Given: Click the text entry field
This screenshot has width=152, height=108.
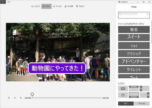Looking at the screenshot, I should coord(134,15).
